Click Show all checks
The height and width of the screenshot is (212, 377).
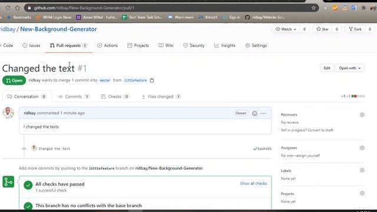coord(253,183)
